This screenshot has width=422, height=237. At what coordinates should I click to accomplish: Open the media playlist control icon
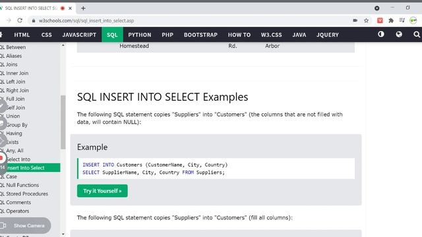402,20
